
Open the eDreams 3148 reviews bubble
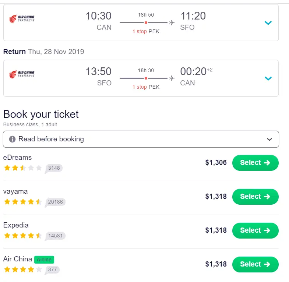[x=54, y=168]
